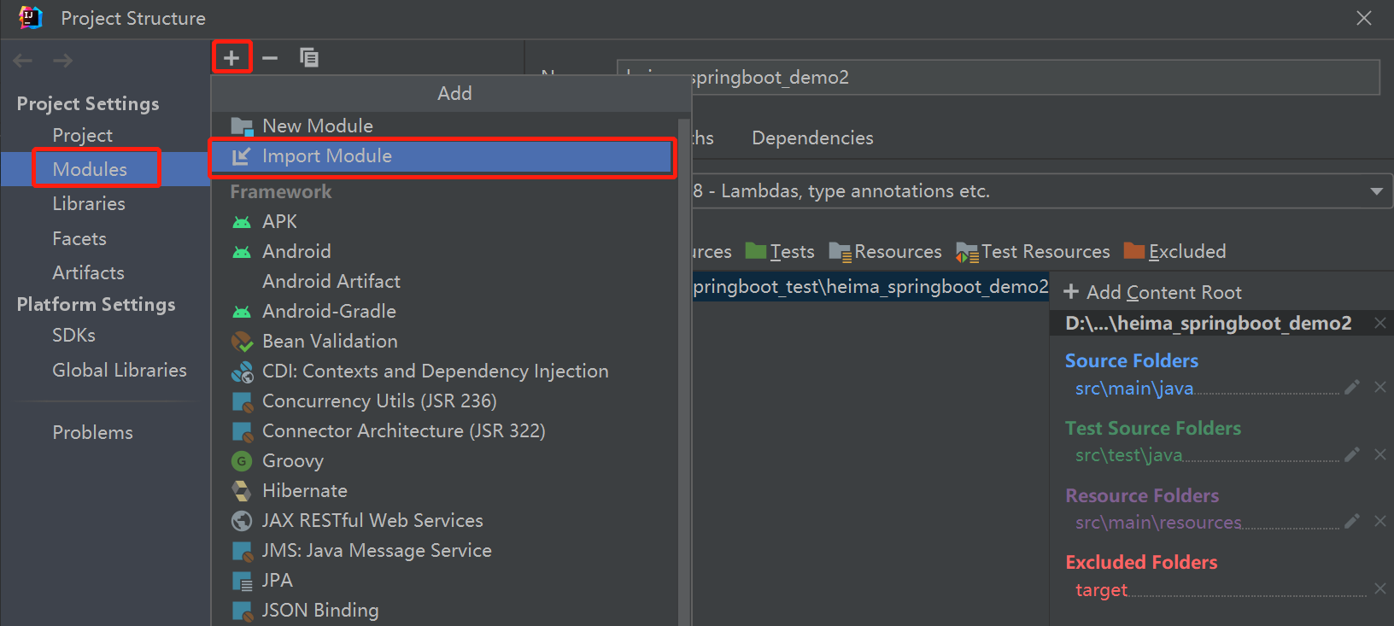Switch to the Dependencies tab

(812, 138)
